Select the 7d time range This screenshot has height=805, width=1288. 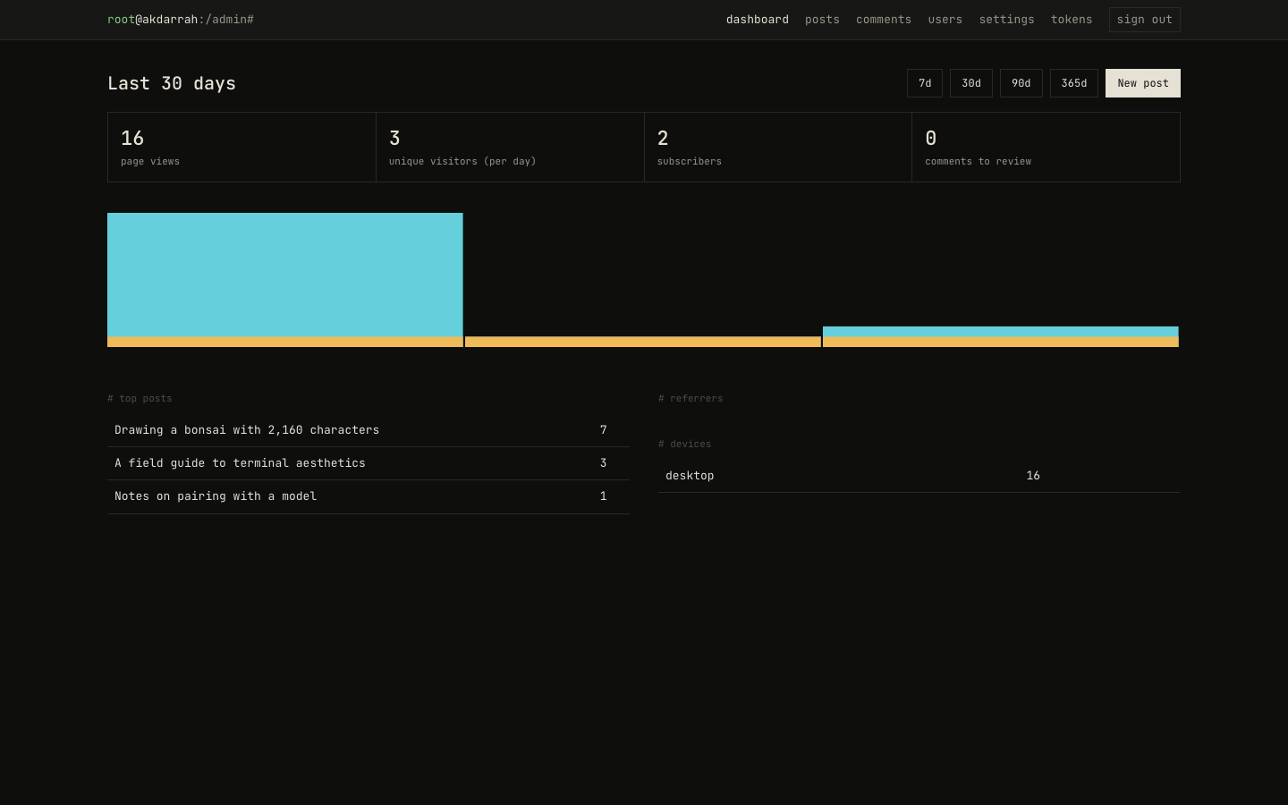coord(925,83)
